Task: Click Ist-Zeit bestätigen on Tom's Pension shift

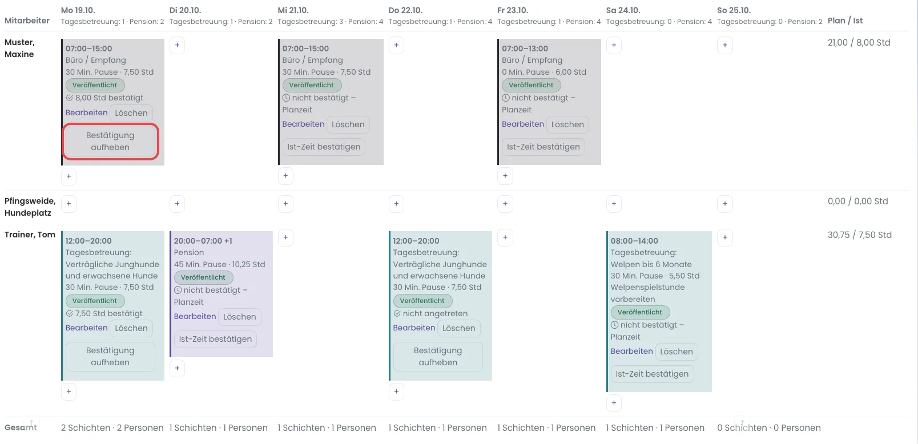Action: [x=215, y=339]
